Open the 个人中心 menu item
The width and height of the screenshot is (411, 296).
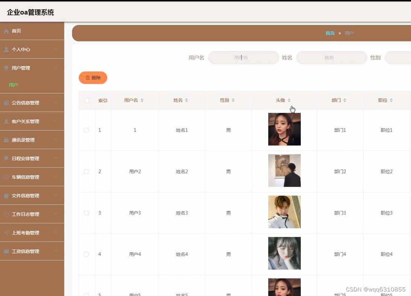(32, 49)
